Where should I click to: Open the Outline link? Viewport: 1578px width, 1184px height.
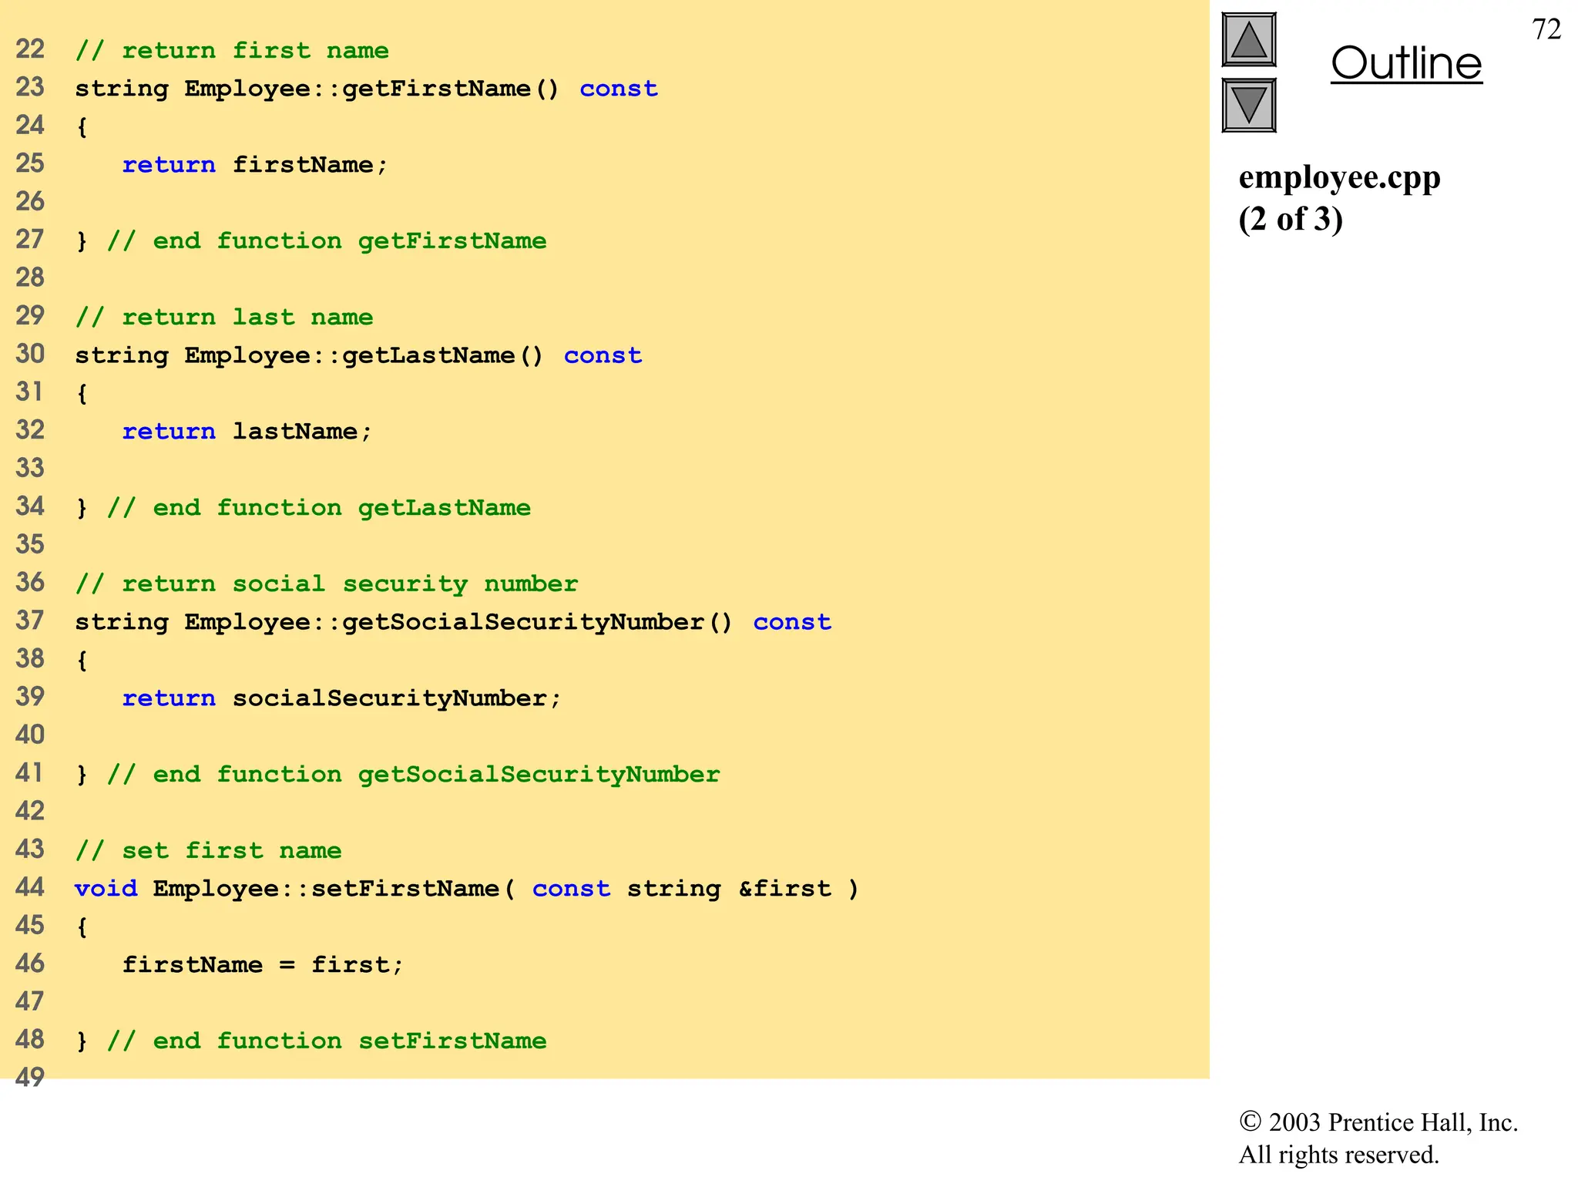(x=1406, y=63)
